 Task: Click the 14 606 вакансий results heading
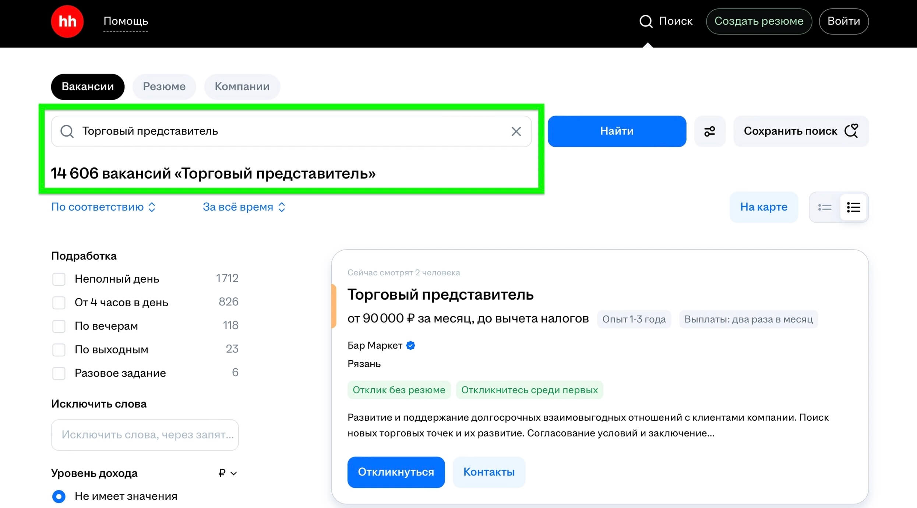click(213, 173)
